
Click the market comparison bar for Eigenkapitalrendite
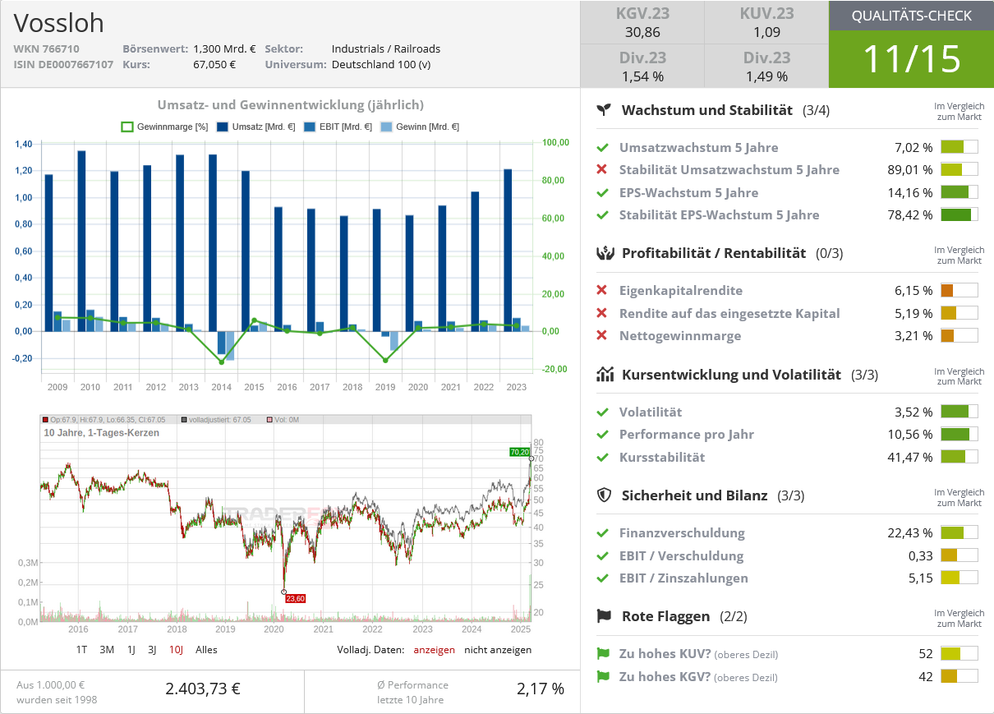point(959,291)
